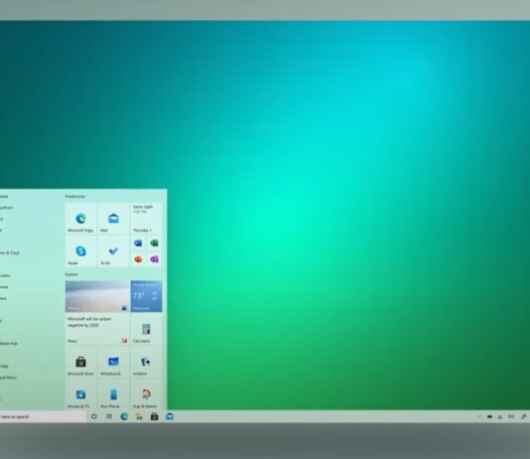Click the Cortana circle on taskbar

(94, 416)
